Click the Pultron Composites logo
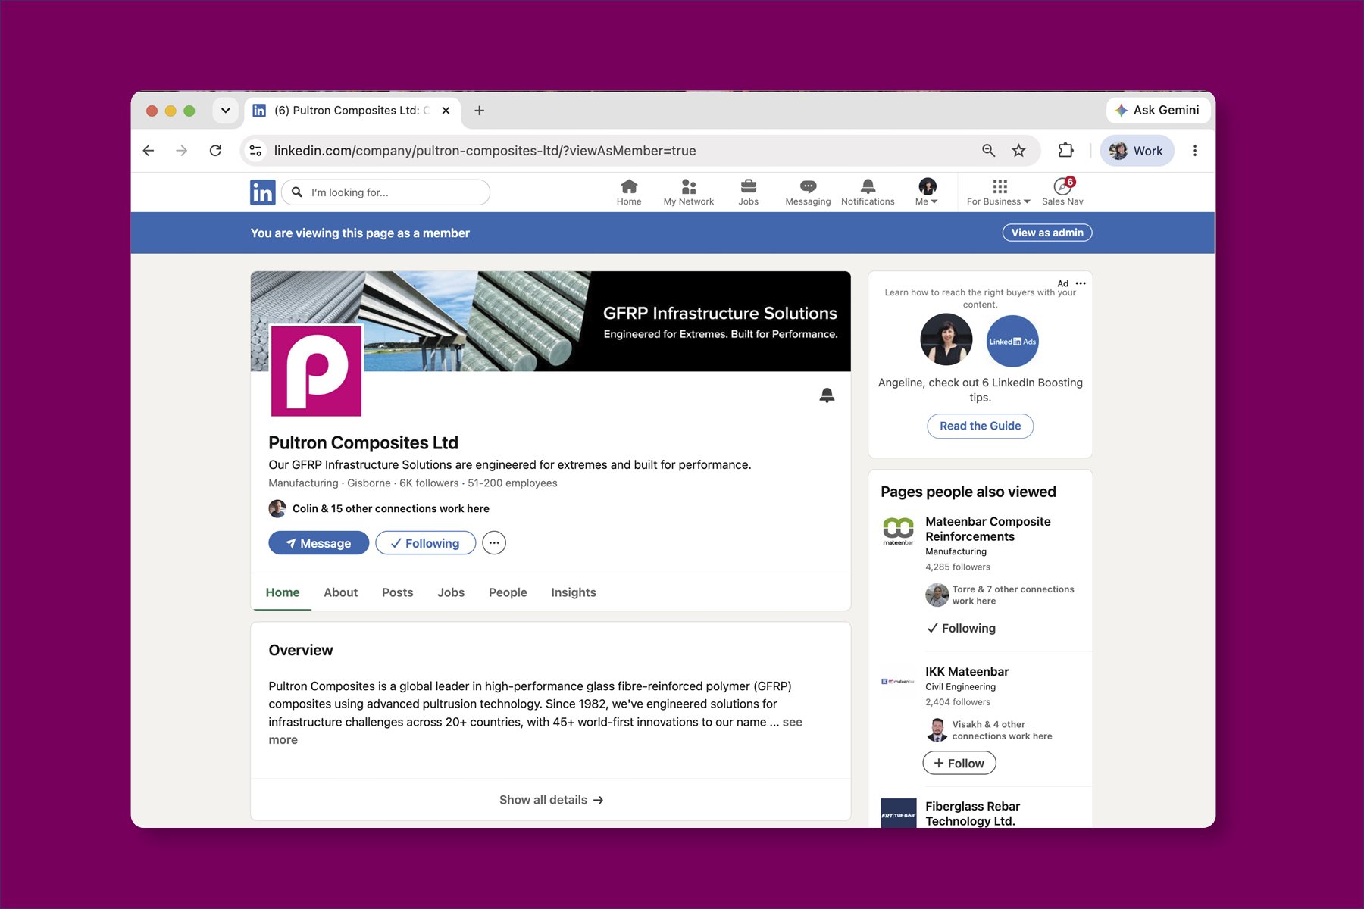This screenshot has width=1364, height=909. tap(316, 370)
